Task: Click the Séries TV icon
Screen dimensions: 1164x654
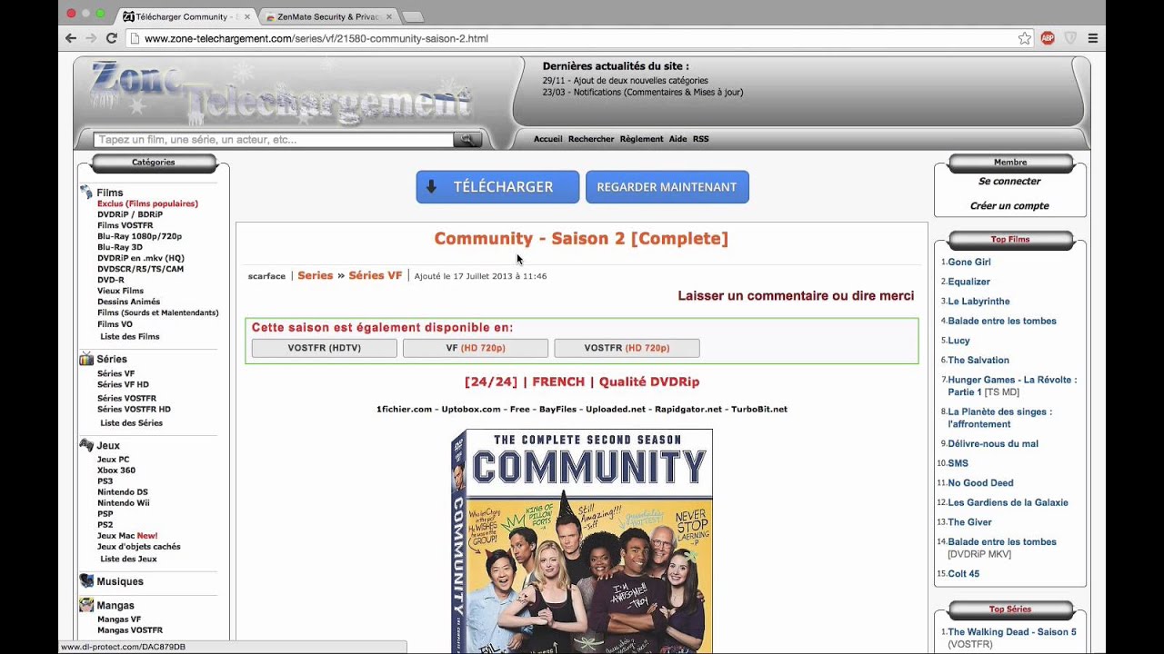Action: click(x=86, y=359)
